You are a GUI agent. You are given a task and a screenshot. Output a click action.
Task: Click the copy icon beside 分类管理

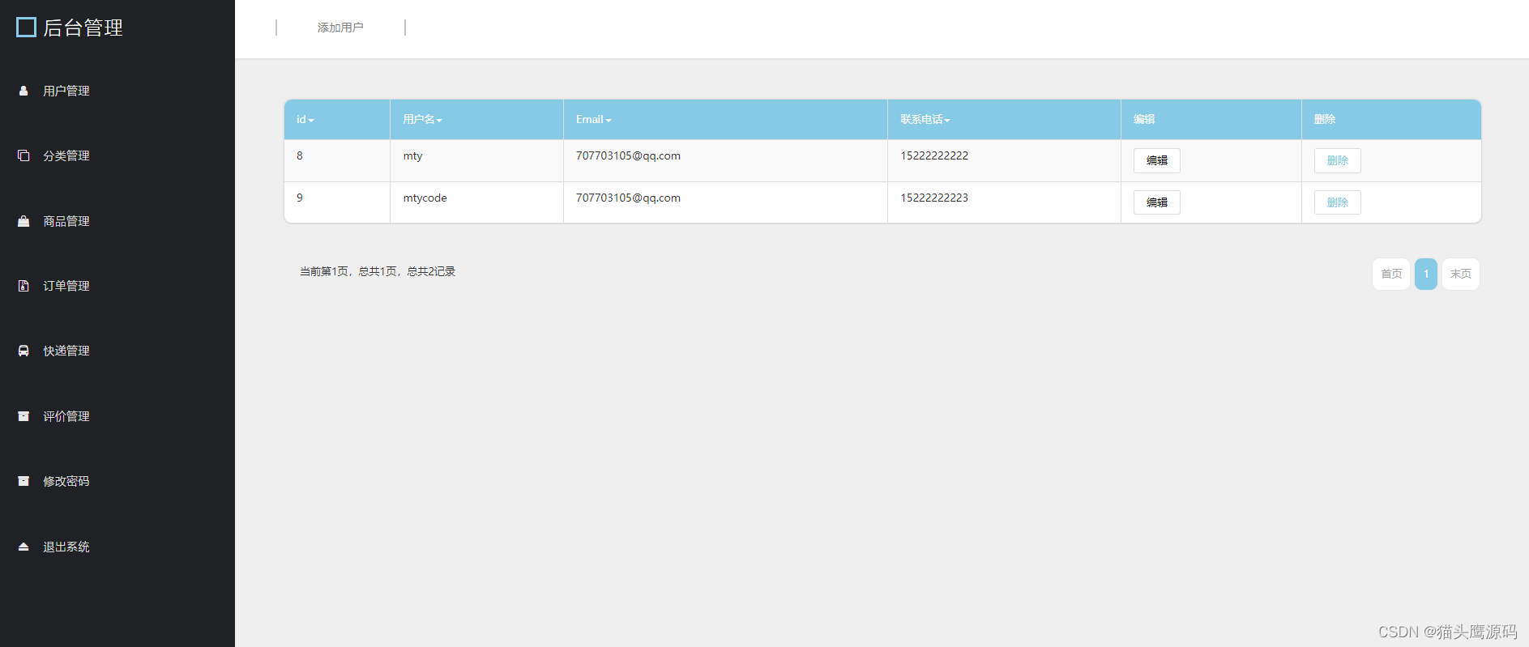23,155
